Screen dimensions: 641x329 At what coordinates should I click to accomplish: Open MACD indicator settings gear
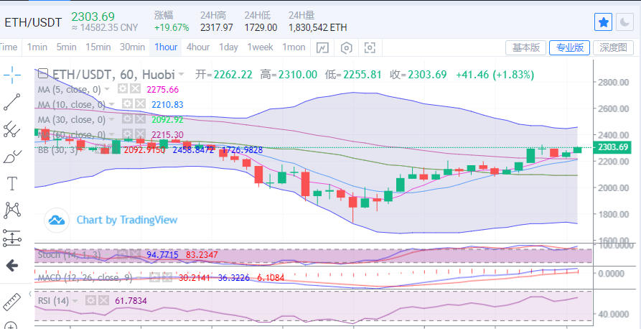[x=154, y=278]
